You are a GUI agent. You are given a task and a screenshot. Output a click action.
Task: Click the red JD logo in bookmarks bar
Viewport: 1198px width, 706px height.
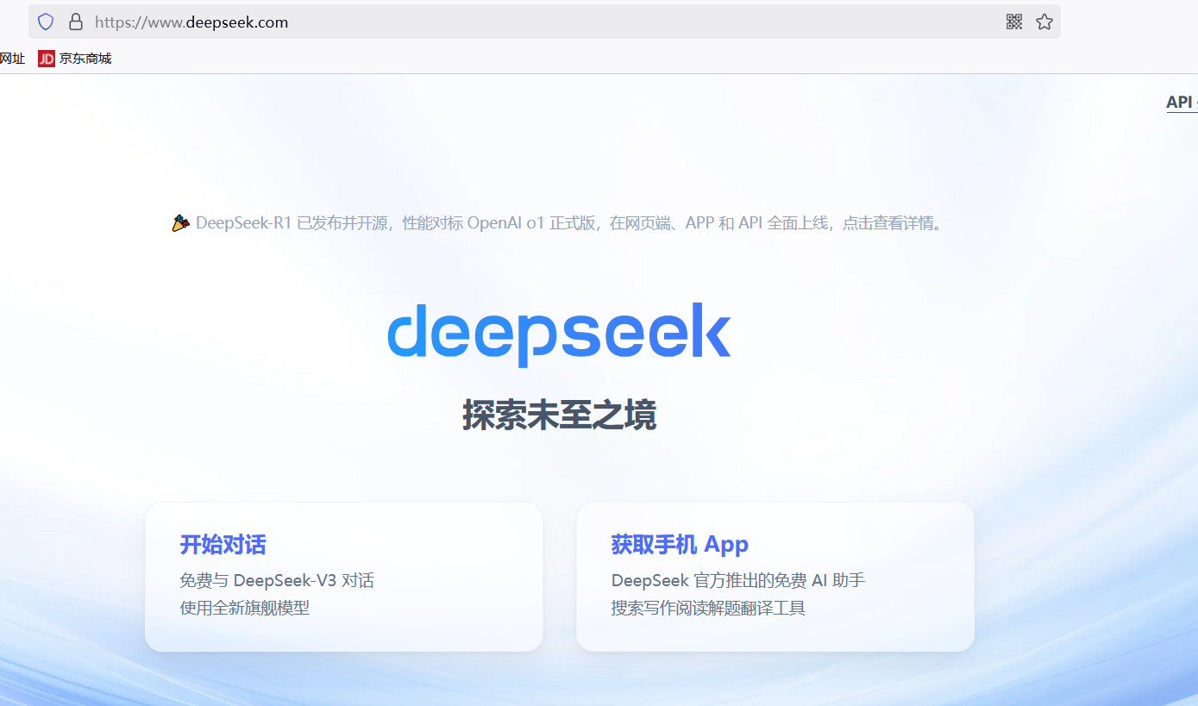pyautogui.click(x=47, y=59)
